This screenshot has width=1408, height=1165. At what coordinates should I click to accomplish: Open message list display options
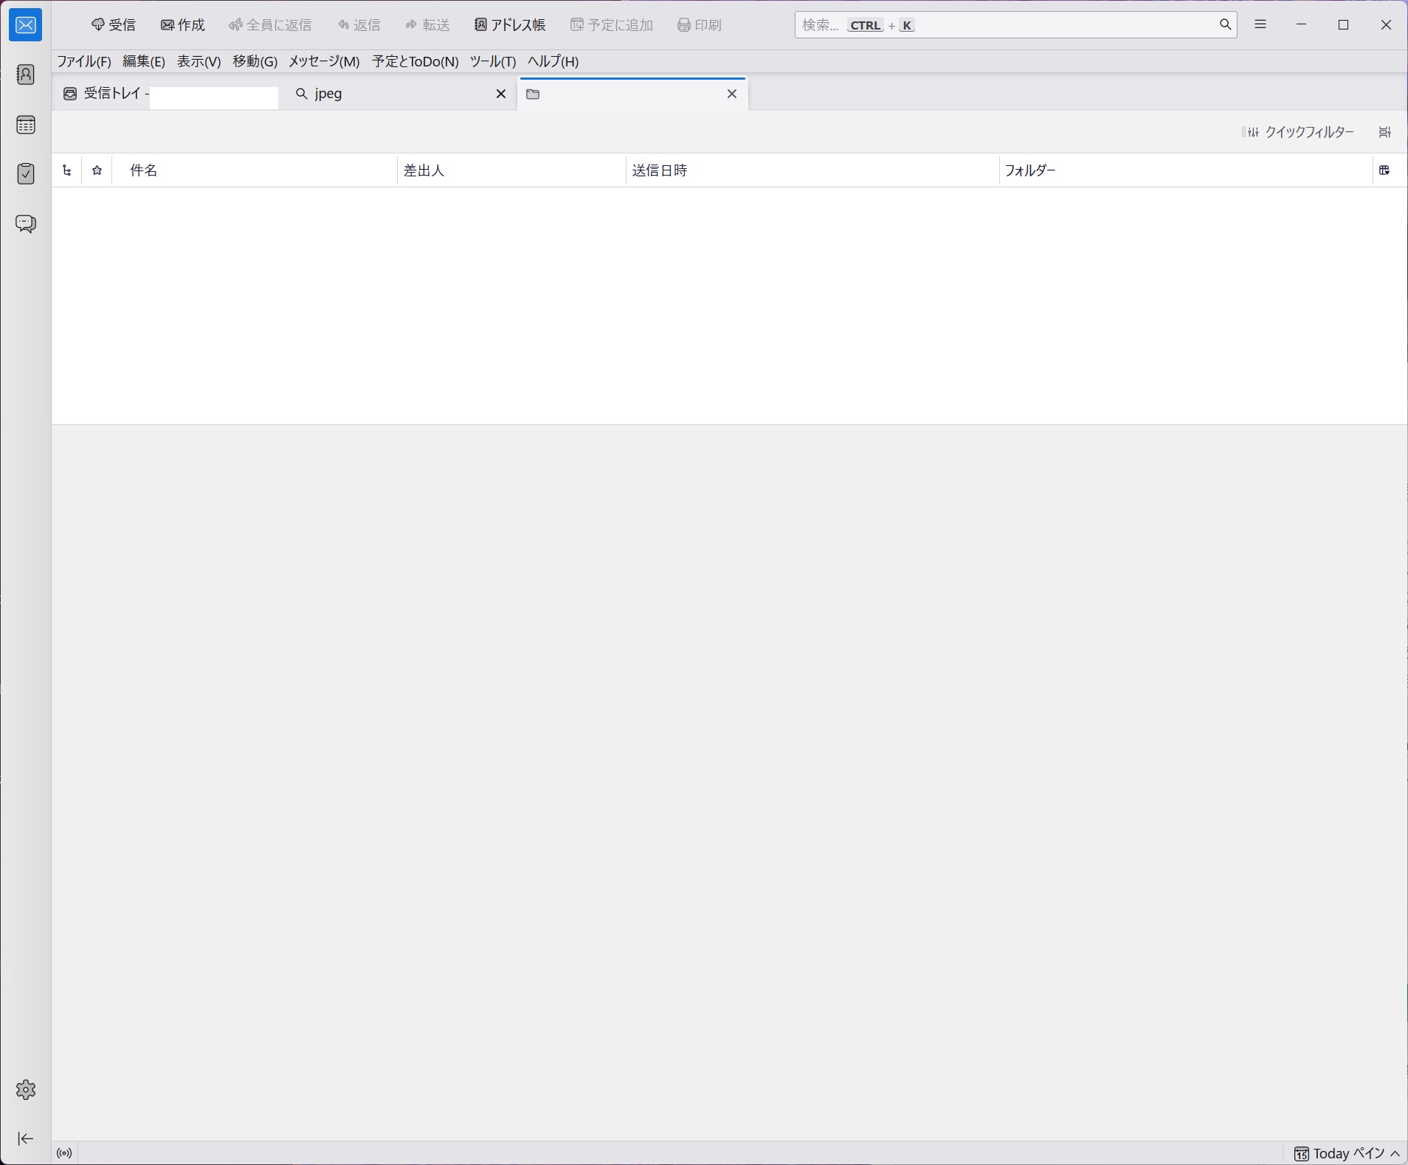pyautogui.click(x=1384, y=132)
